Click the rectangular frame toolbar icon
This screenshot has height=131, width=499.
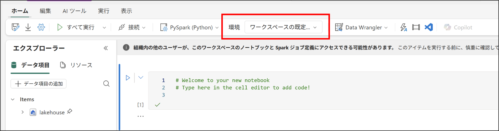[416, 27]
